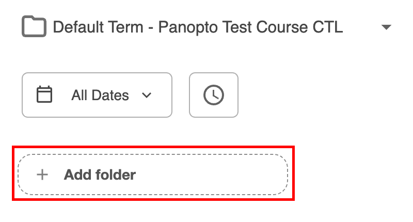Screen dimensions: 413x222
Task: Open the folder picker via the gray folder glyph
Action: click(34, 27)
